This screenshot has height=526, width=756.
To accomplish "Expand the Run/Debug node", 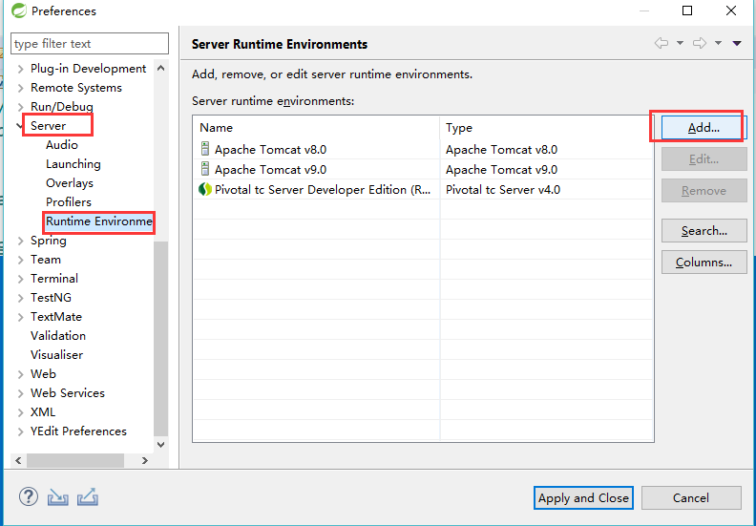I will click(20, 107).
